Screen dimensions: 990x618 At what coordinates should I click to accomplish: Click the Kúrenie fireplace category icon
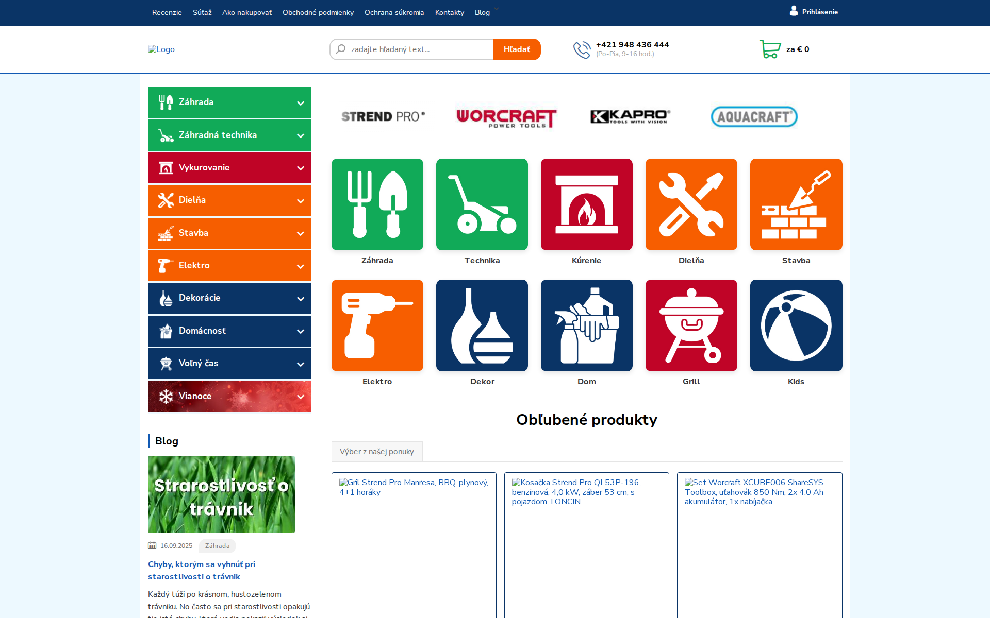point(586,204)
